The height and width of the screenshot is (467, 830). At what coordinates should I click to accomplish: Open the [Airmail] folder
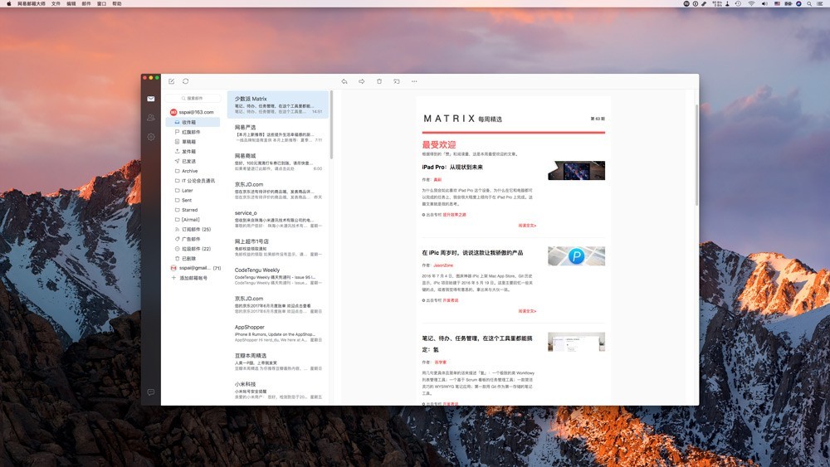coord(193,220)
